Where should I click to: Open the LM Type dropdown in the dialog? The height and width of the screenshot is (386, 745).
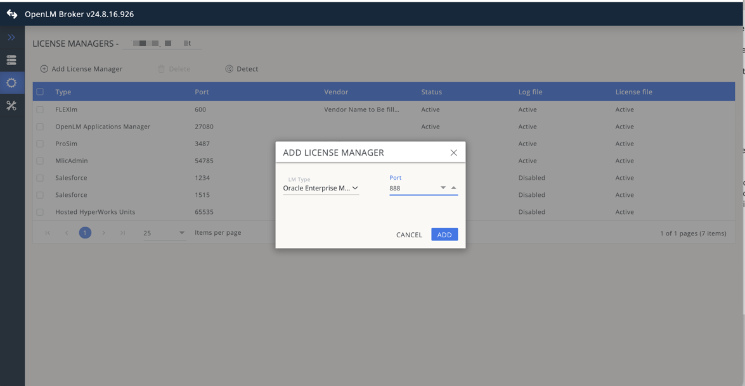coord(356,187)
